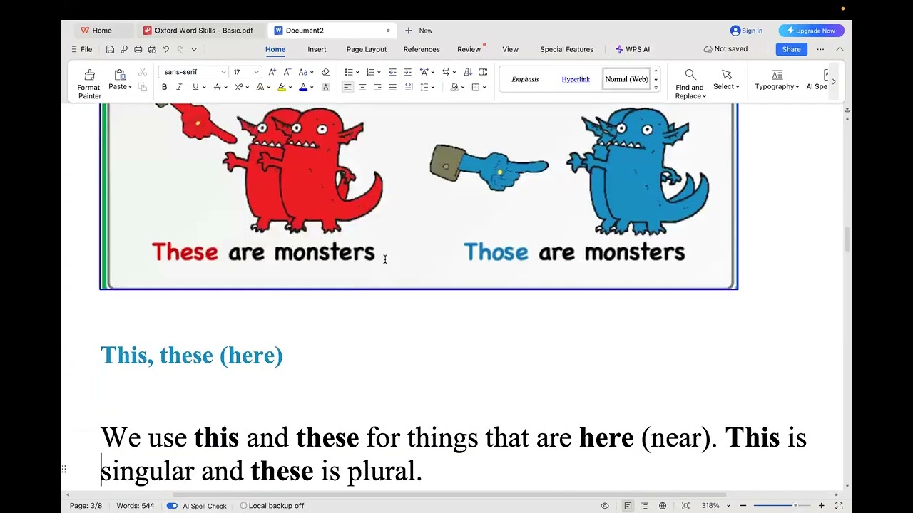Open the Insert ribbon tab

tap(317, 49)
